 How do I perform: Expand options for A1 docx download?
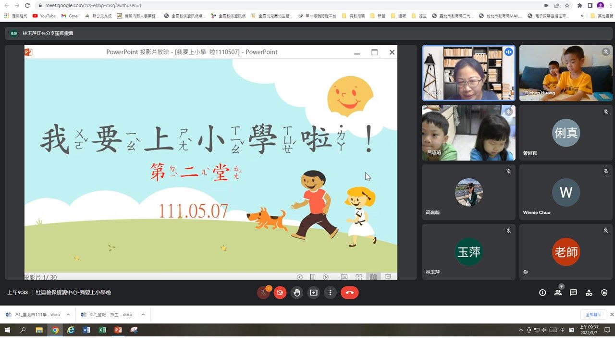click(x=68, y=315)
